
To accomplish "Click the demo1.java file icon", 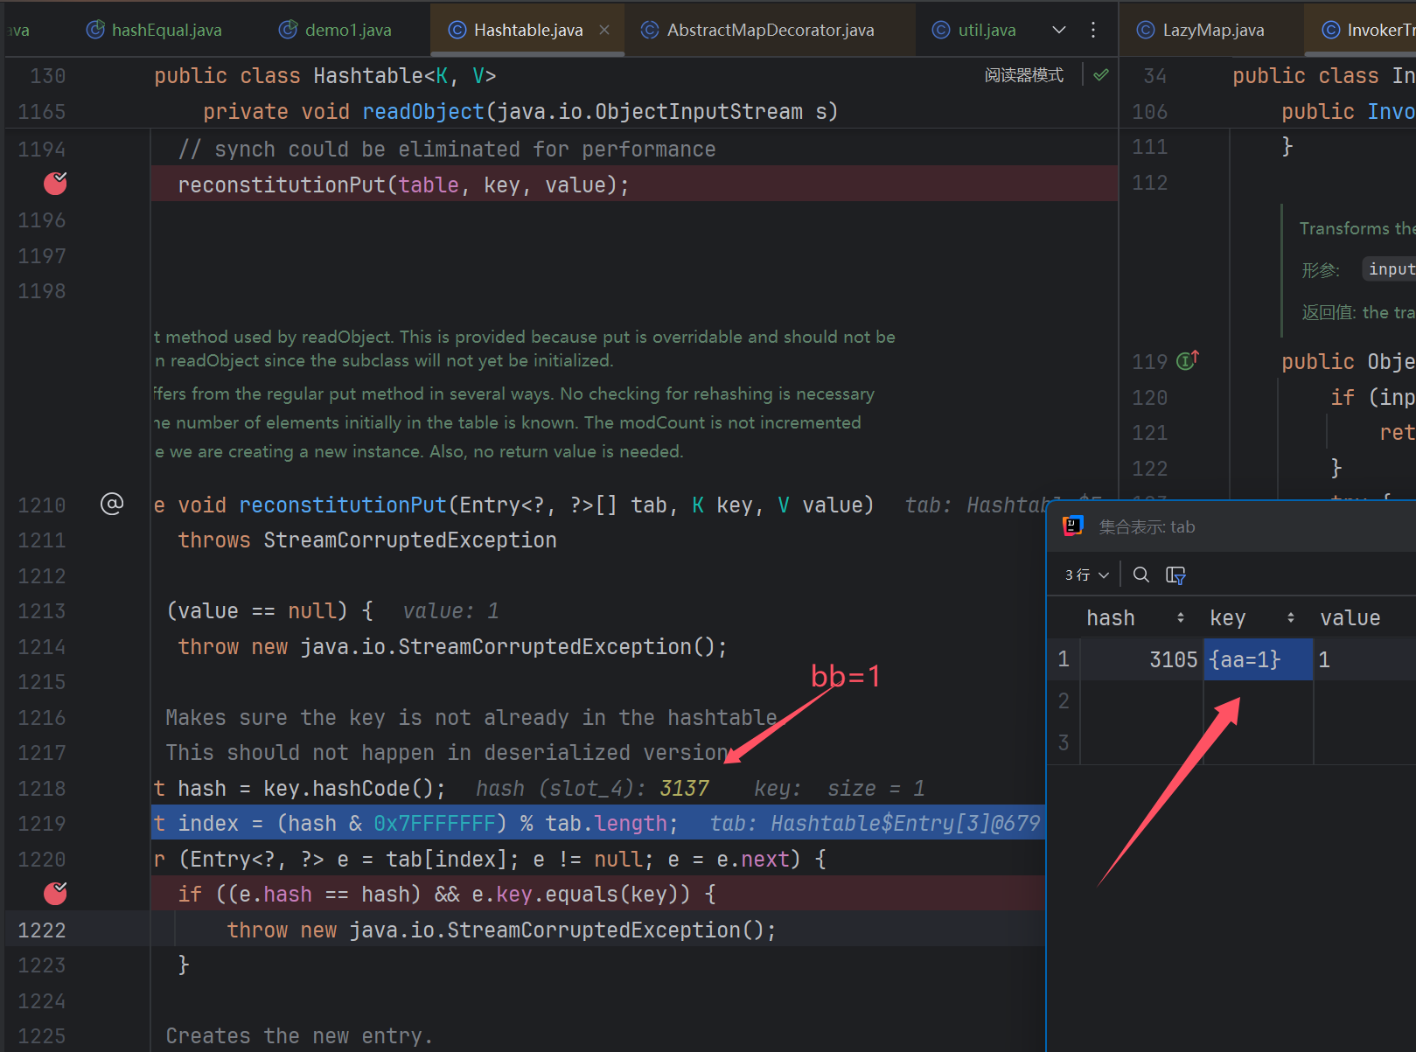I will [x=288, y=30].
